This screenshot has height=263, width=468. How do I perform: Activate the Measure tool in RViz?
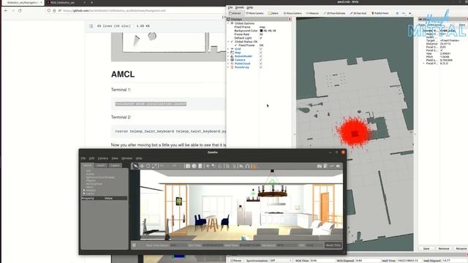click(312, 13)
